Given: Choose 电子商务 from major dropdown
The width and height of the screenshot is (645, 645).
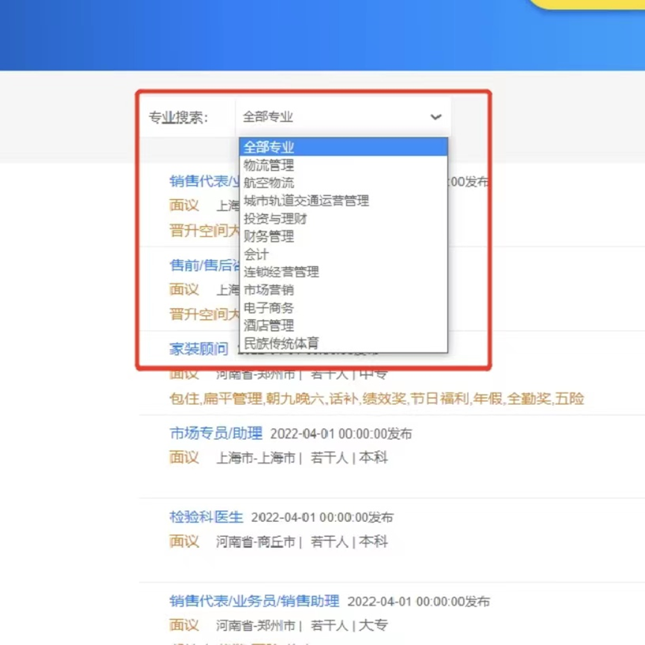Looking at the screenshot, I should [x=269, y=308].
